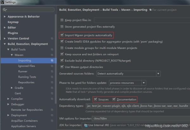This screenshot has width=190, height=130.
Task: Open Application Servers page
Action: click(23, 126)
